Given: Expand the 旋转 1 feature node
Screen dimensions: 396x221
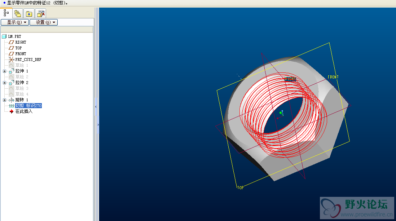Looking at the screenshot, I should pos(5,100).
